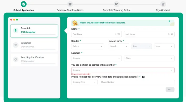This screenshot has height=102, width=186.
Task: Open the Location Country dropdown
Action: (x=96, y=58)
